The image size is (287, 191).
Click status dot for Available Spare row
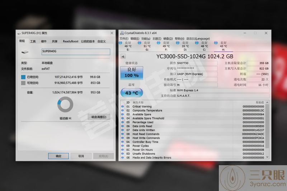click(x=122, y=114)
